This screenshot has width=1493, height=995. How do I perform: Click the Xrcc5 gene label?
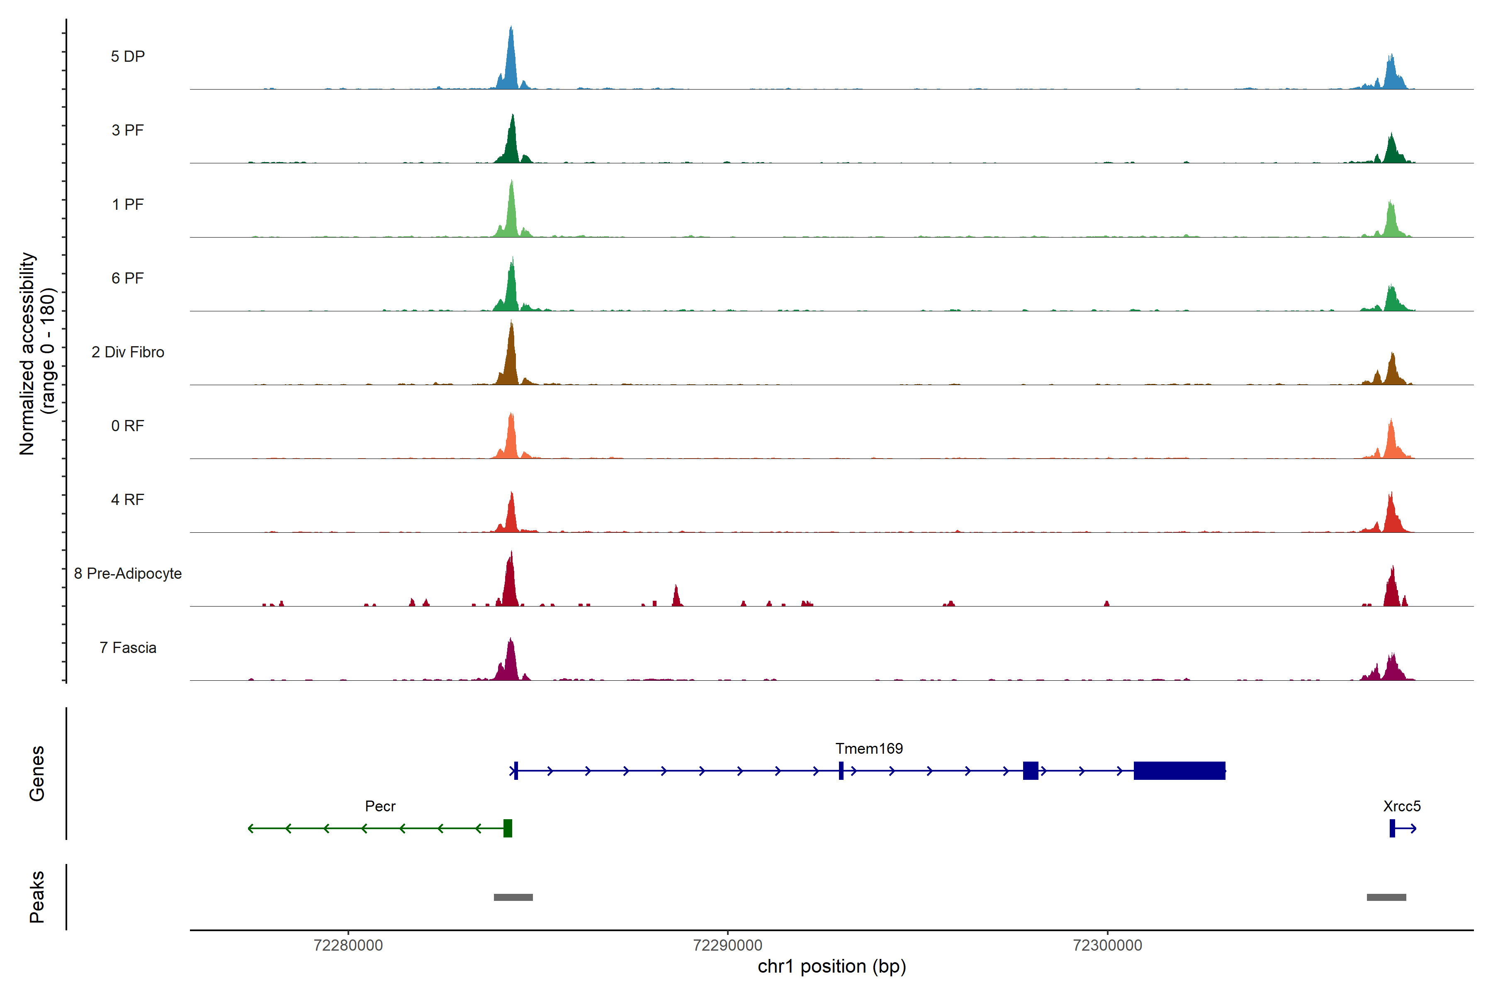(x=1402, y=806)
